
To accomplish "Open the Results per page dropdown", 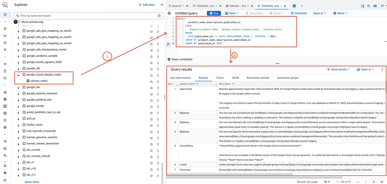I will pyautogui.click(x=327, y=182).
